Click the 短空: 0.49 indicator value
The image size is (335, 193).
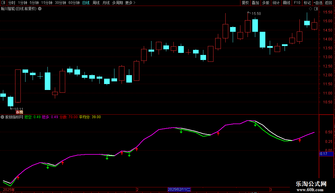pos(33,117)
